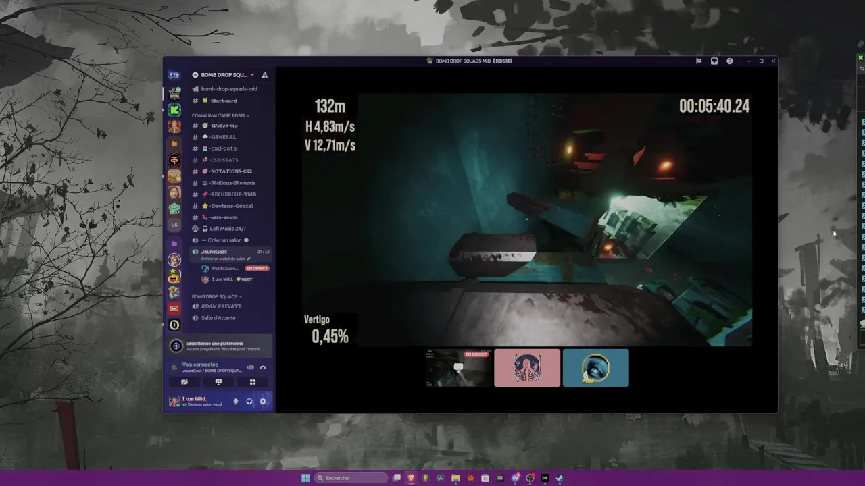Image resolution: width=865 pixels, height=486 pixels.
Task: Open the Deviens-Génial channel
Action: click(x=229, y=206)
